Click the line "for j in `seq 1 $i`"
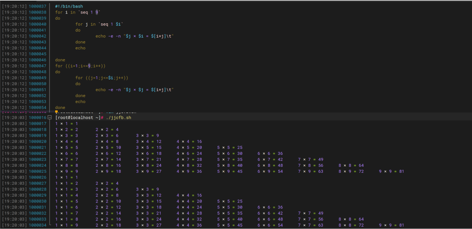 coord(99,24)
